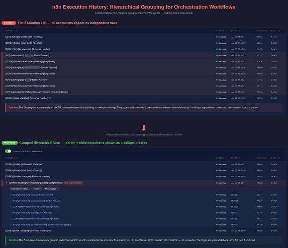This screenshot has width=288, height=248.
Task: Sort flat list by STATUS header
Action: coord(220,31)
